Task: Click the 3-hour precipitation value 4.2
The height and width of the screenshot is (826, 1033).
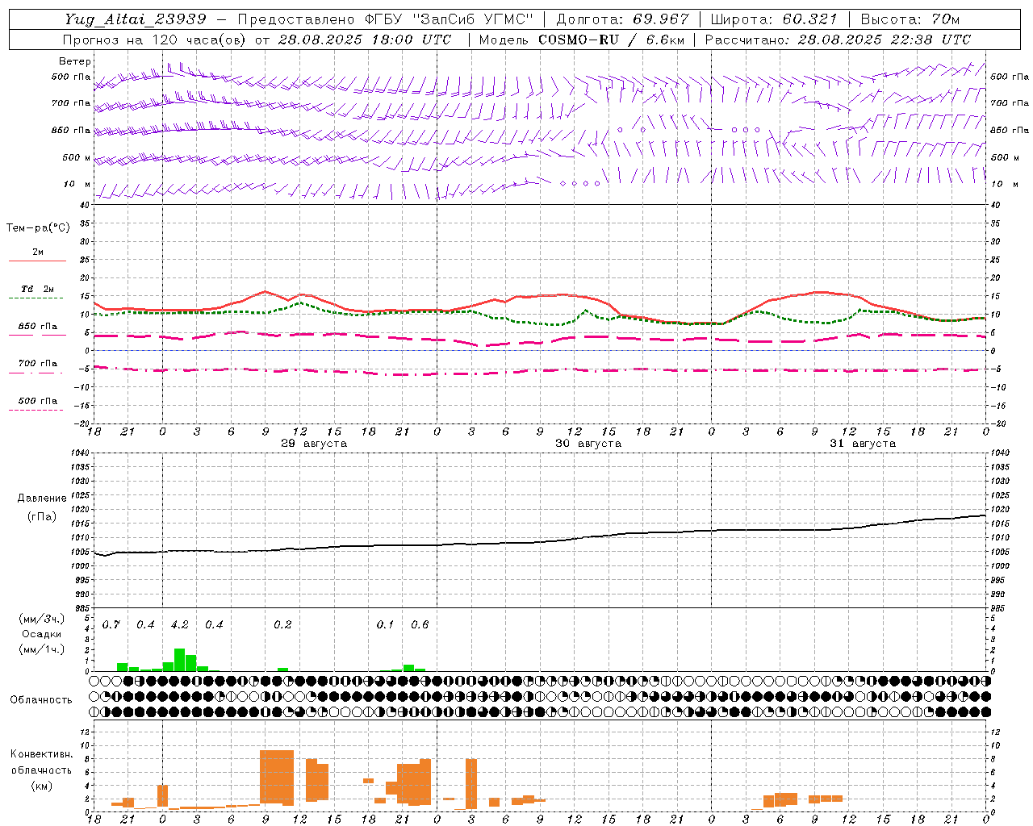Action: [179, 625]
